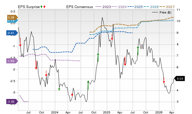This screenshot has height=114, width=192.
Task: Click the green beat arrow near Oct 2024
Action: pos(98,58)
